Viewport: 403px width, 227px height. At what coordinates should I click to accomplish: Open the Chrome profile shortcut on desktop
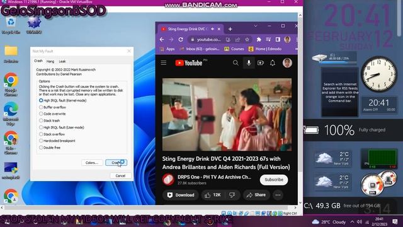point(11,143)
